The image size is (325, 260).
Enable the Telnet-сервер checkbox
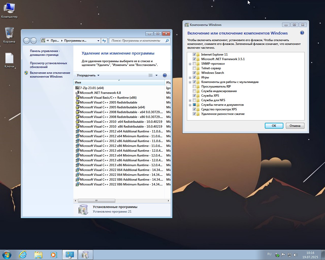(x=194, y=68)
